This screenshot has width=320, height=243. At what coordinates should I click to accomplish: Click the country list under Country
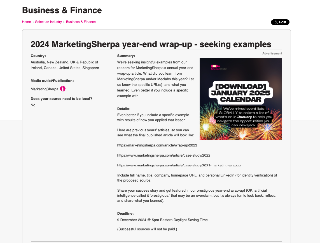coord(64,65)
